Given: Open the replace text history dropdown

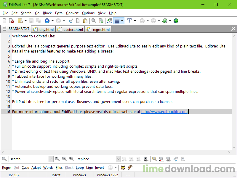Looking at the screenshot, I should pos(118,159).
